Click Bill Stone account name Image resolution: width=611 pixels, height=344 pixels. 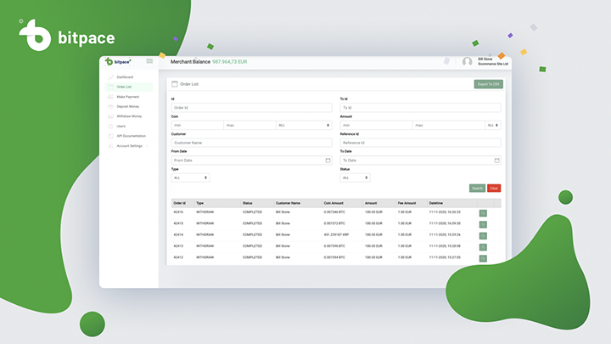coord(485,59)
